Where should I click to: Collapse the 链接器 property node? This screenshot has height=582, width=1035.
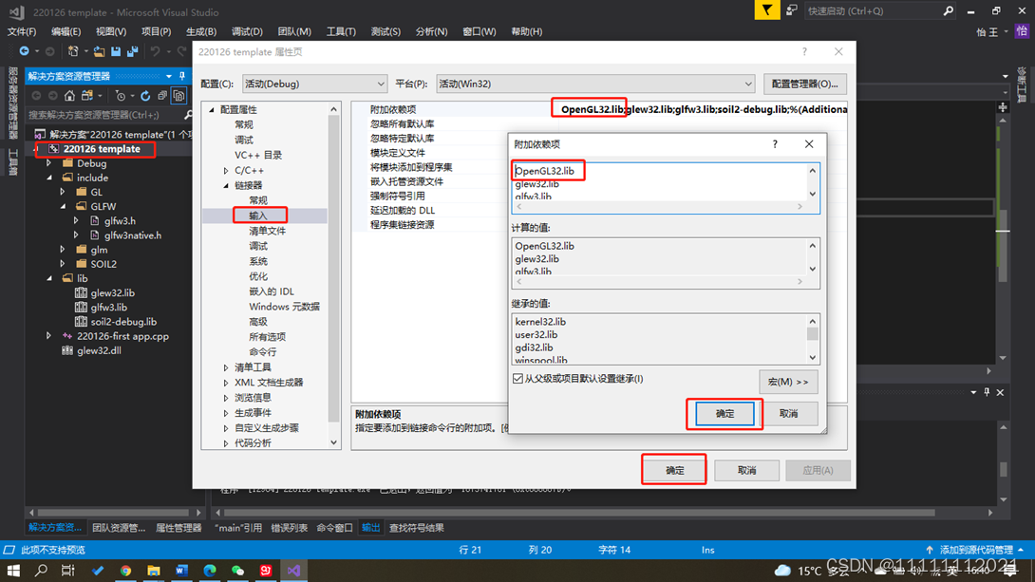coord(226,185)
